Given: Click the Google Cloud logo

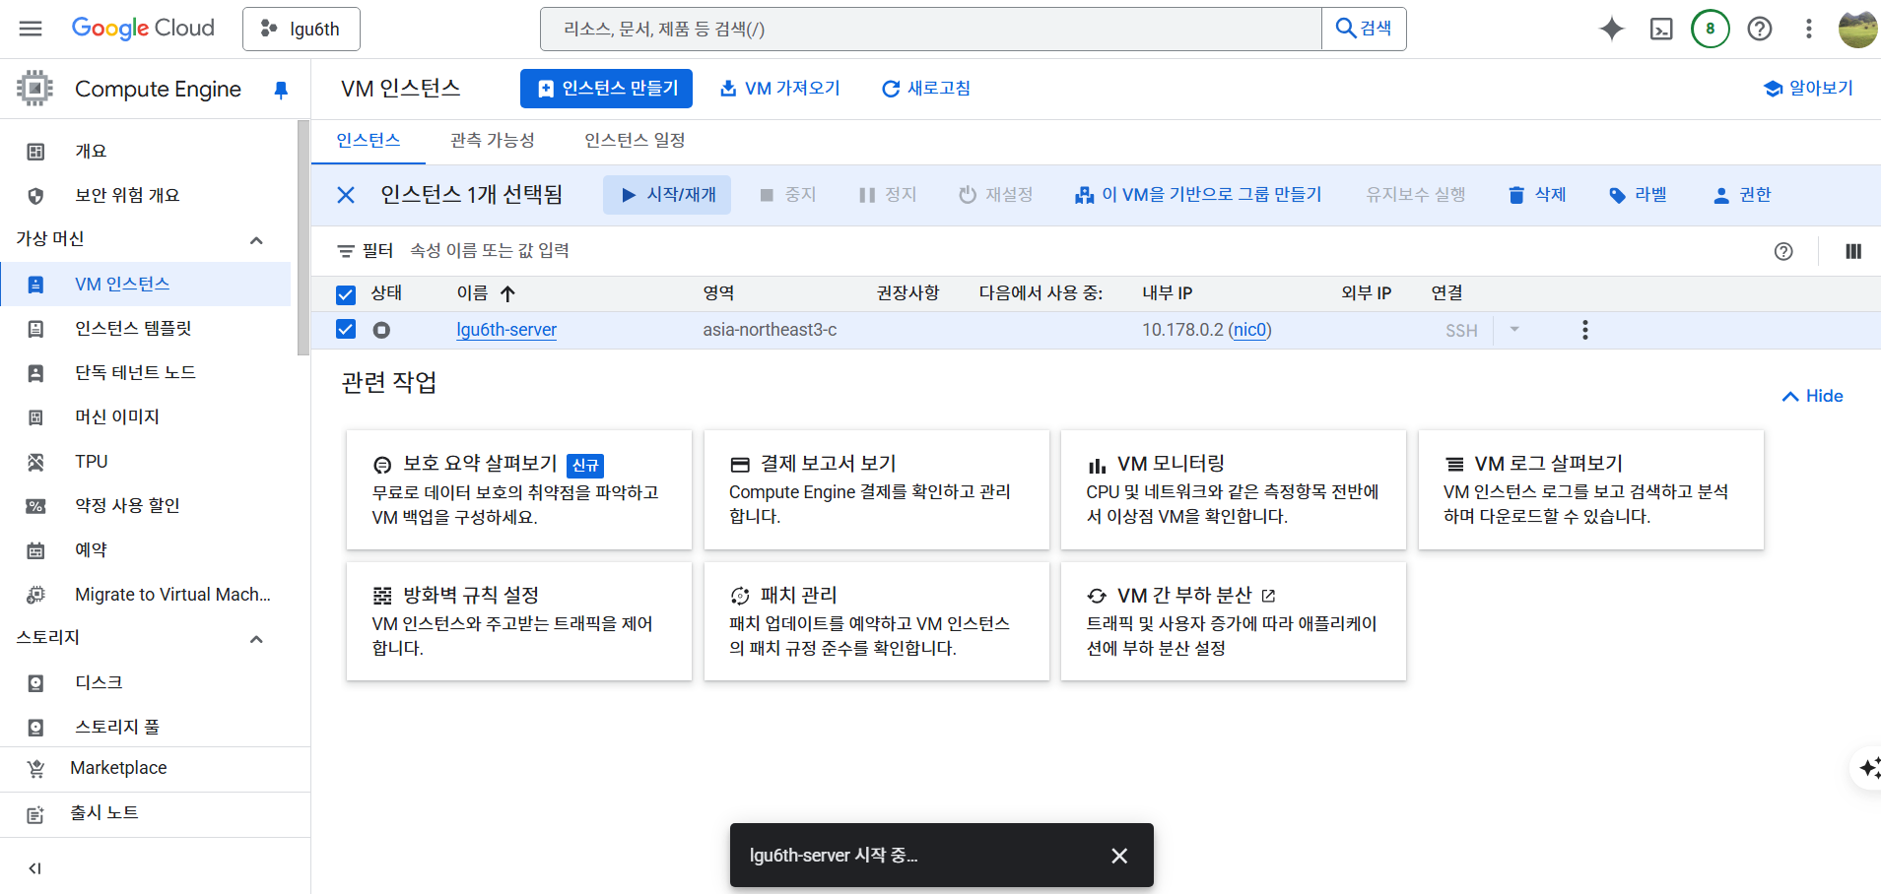Looking at the screenshot, I should (143, 29).
